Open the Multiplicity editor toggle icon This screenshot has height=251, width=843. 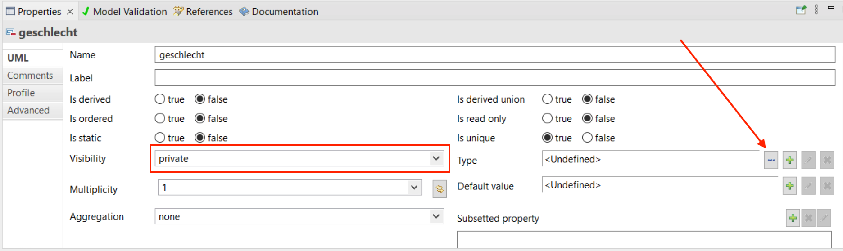(440, 189)
